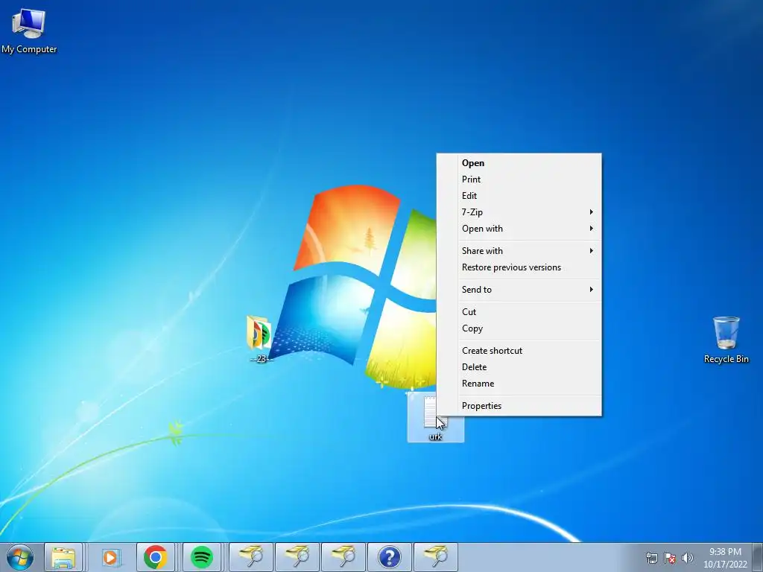Click search-folder taskbar icon next to Spotify

(250, 557)
